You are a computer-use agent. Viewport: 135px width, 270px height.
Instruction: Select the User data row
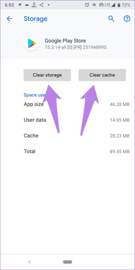tap(76, 120)
